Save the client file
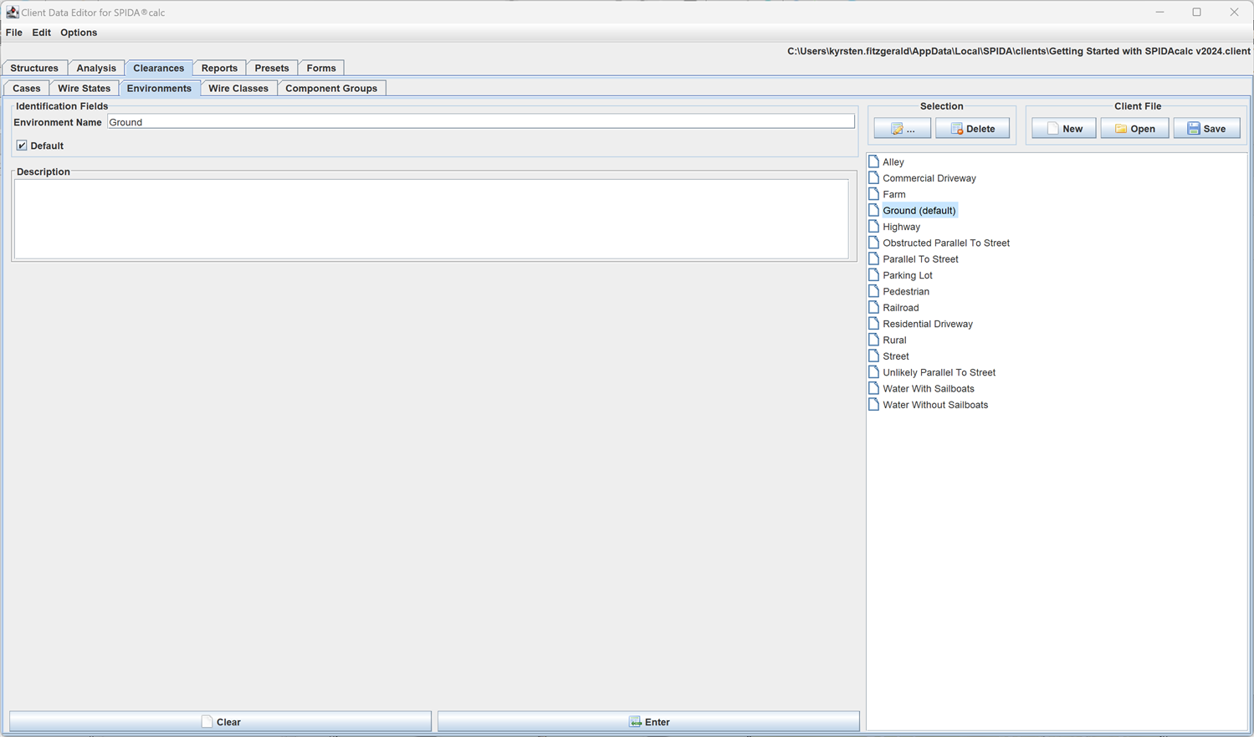Image resolution: width=1254 pixels, height=737 pixels. [x=1206, y=129]
